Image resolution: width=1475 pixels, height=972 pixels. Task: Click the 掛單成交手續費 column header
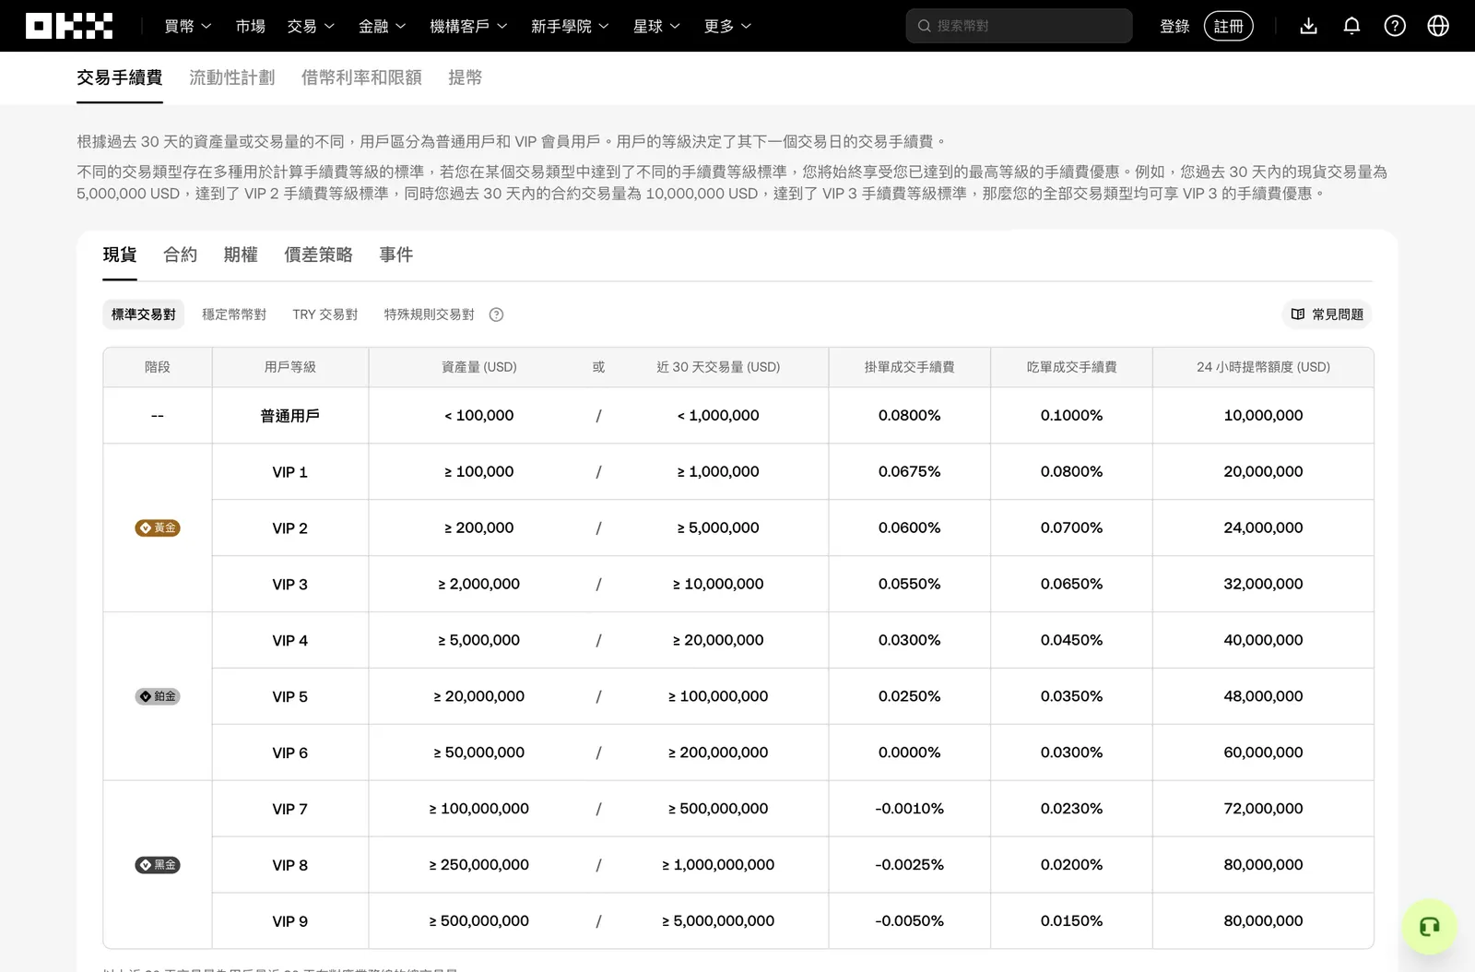click(910, 367)
